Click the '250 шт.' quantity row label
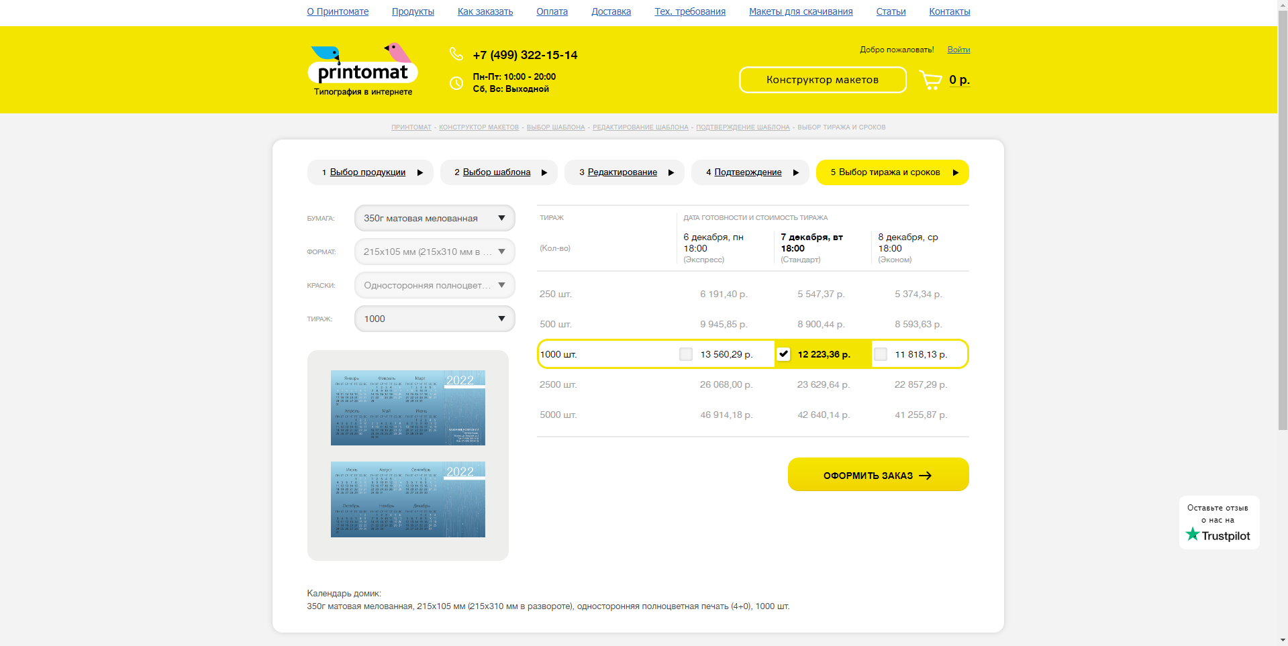 click(x=556, y=294)
